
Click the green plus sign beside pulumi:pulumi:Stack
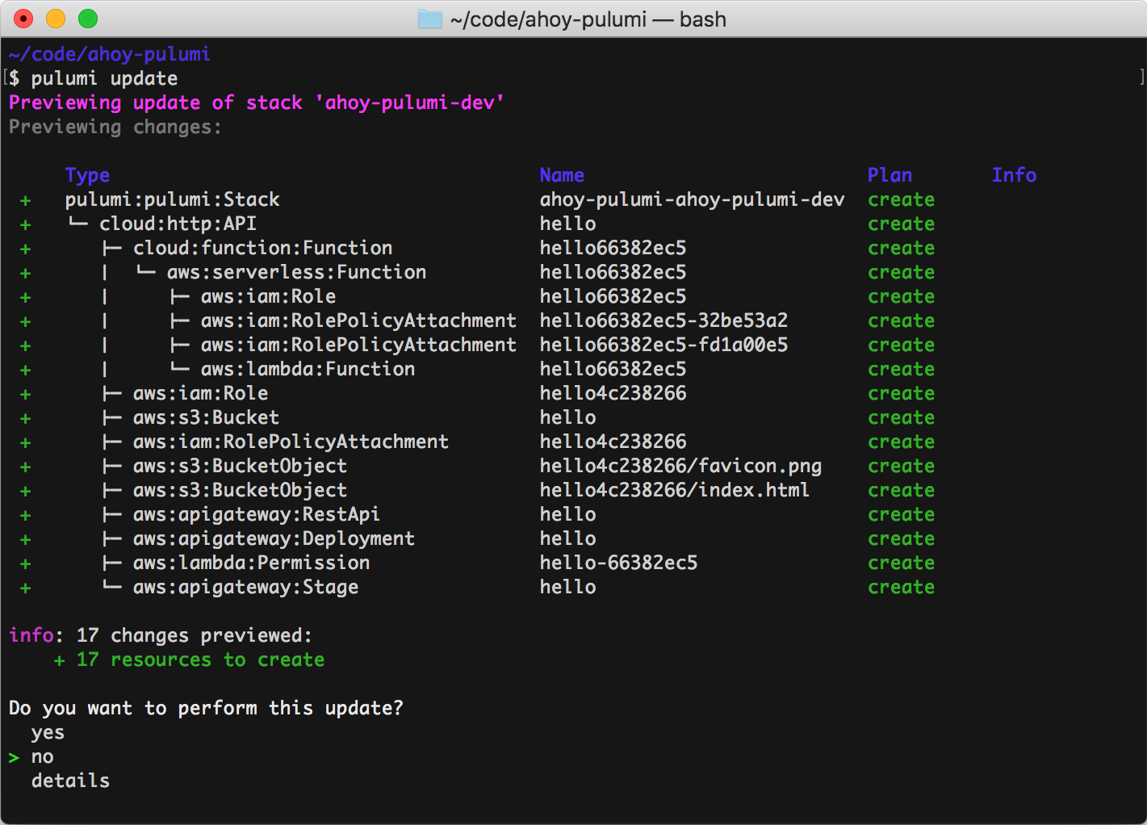pyautogui.click(x=26, y=200)
